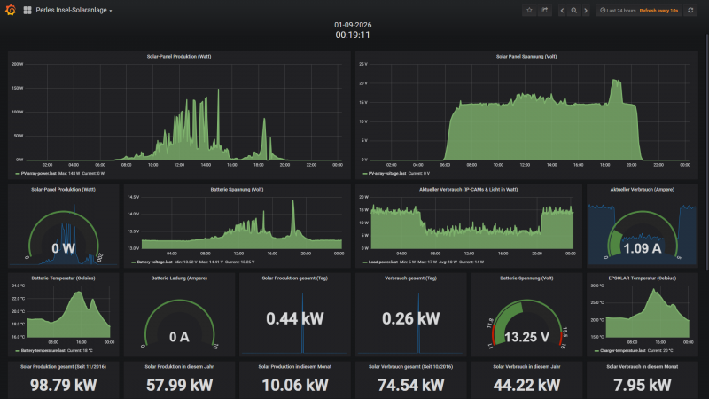Open Solar Panel Spannung (Volt) panel title

(526, 57)
